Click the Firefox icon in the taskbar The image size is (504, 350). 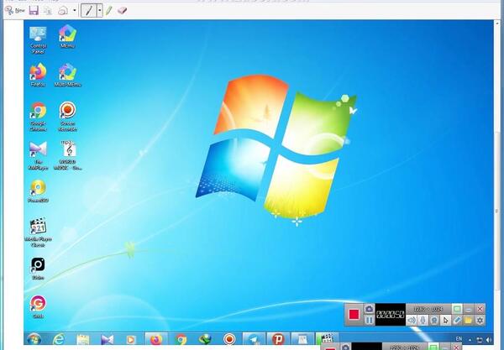(x=156, y=339)
